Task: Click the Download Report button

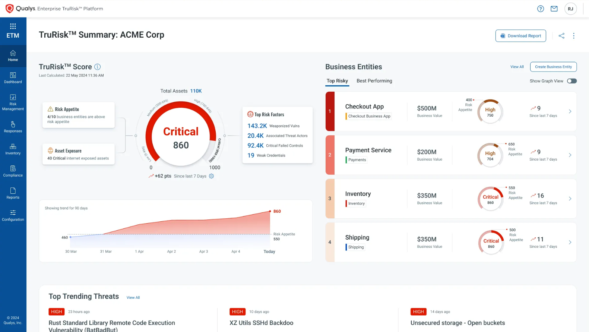Action: pos(520,36)
